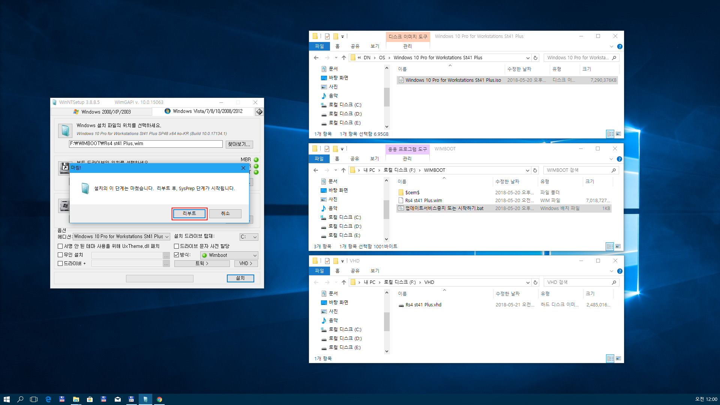Open the 응용 프로그램 도구 ribbon tab
The height and width of the screenshot is (405, 720).
click(x=407, y=149)
